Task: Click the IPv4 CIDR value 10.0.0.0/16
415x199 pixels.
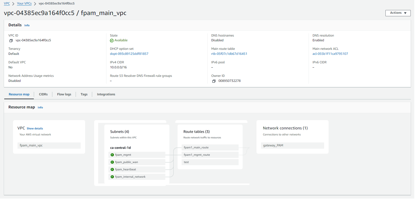Action: pos(118,67)
